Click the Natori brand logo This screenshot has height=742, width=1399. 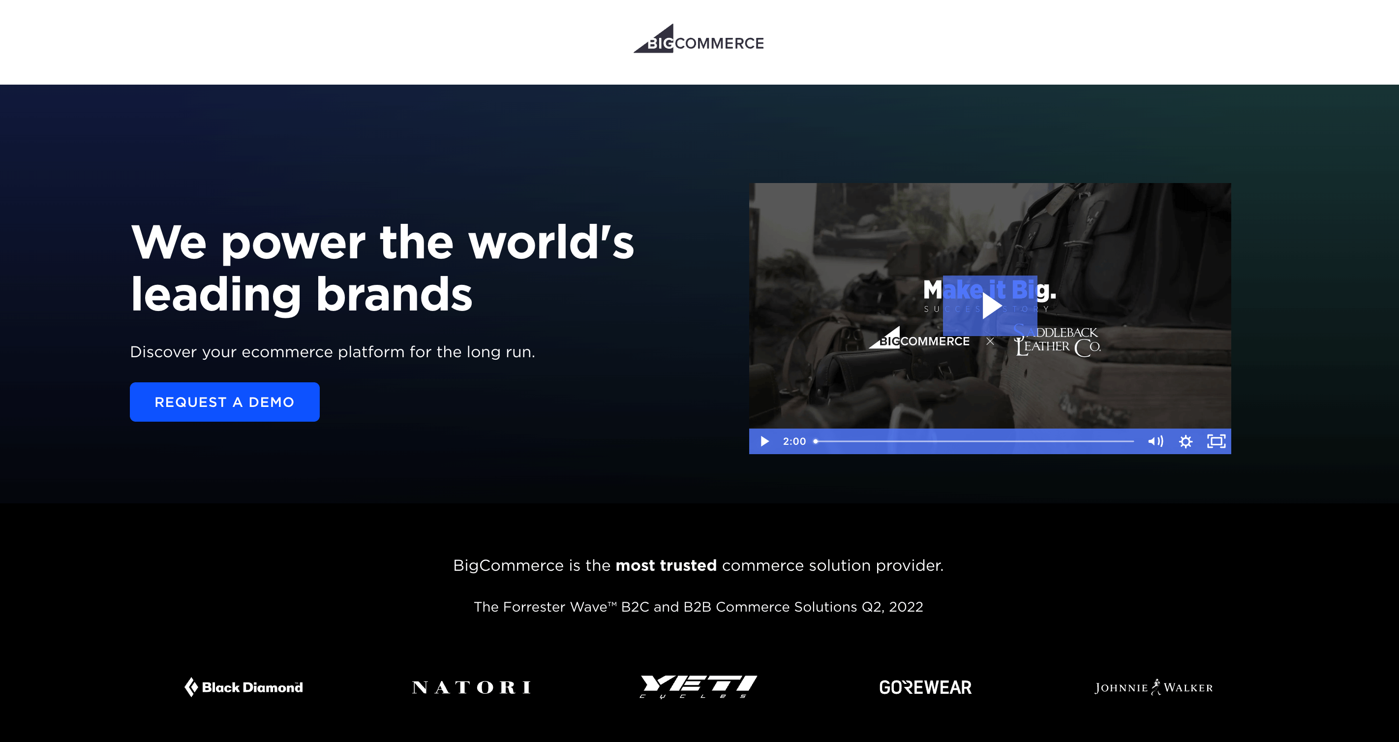471,688
